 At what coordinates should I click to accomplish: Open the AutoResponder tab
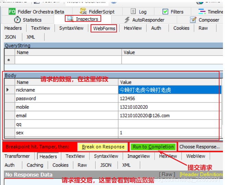144,20
